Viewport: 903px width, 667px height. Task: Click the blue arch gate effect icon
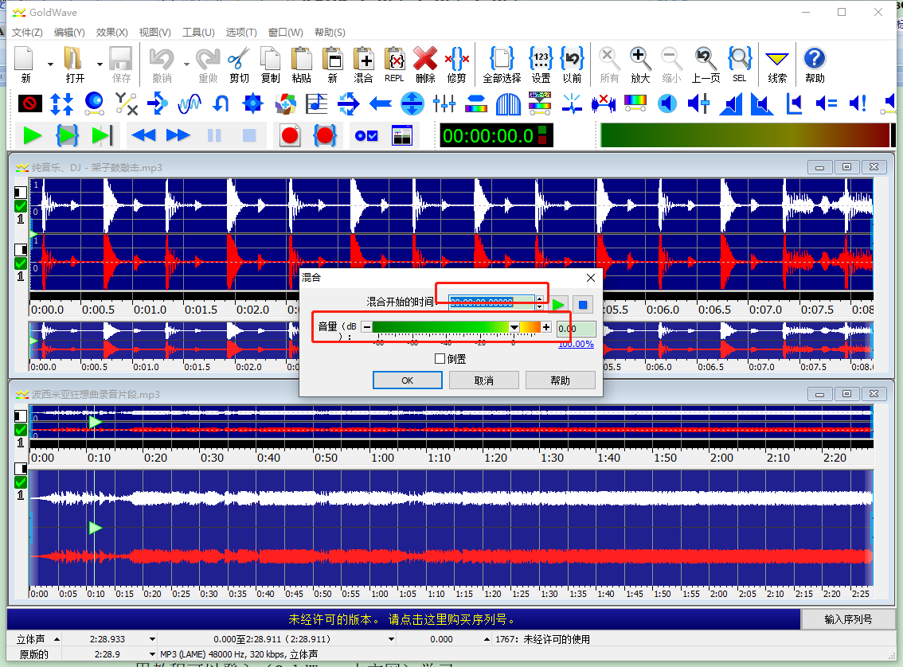pyautogui.click(x=508, y=104)
